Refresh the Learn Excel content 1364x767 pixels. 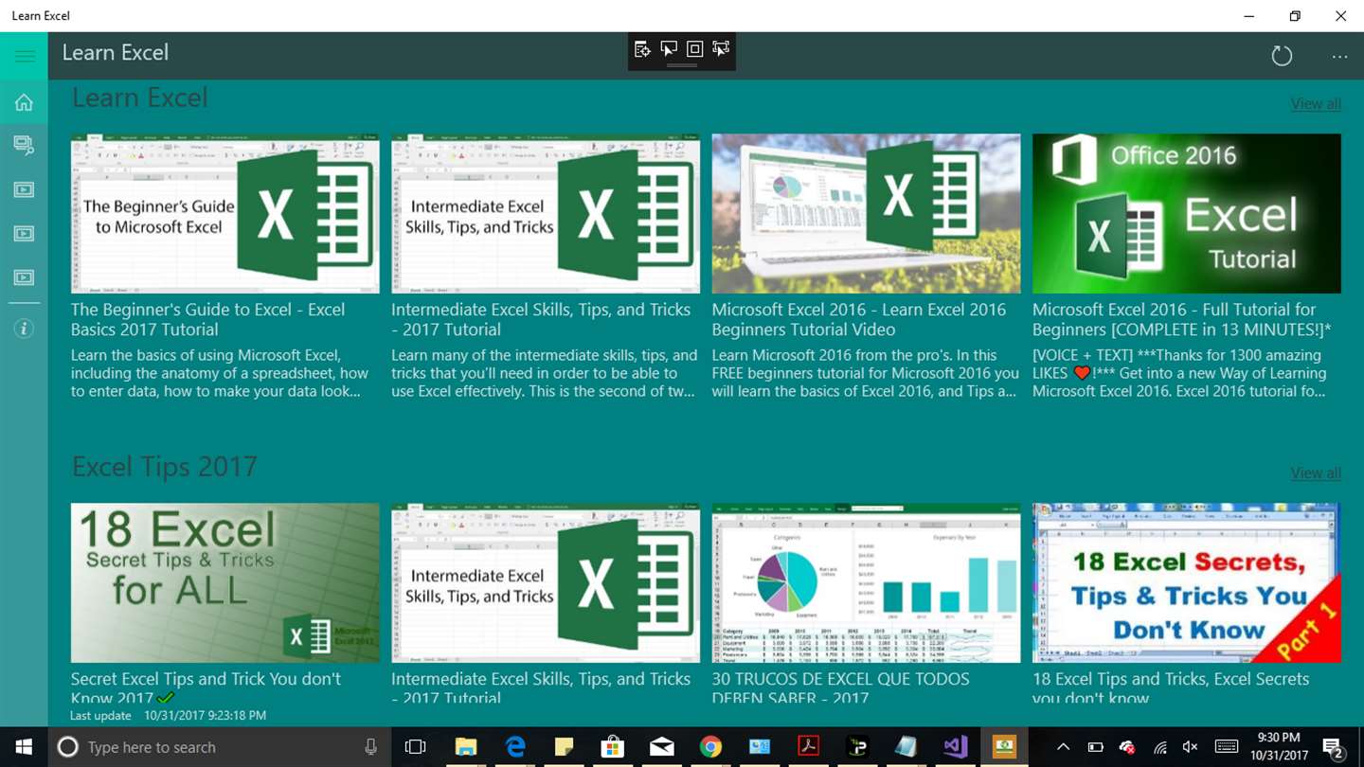point(1282,56)
